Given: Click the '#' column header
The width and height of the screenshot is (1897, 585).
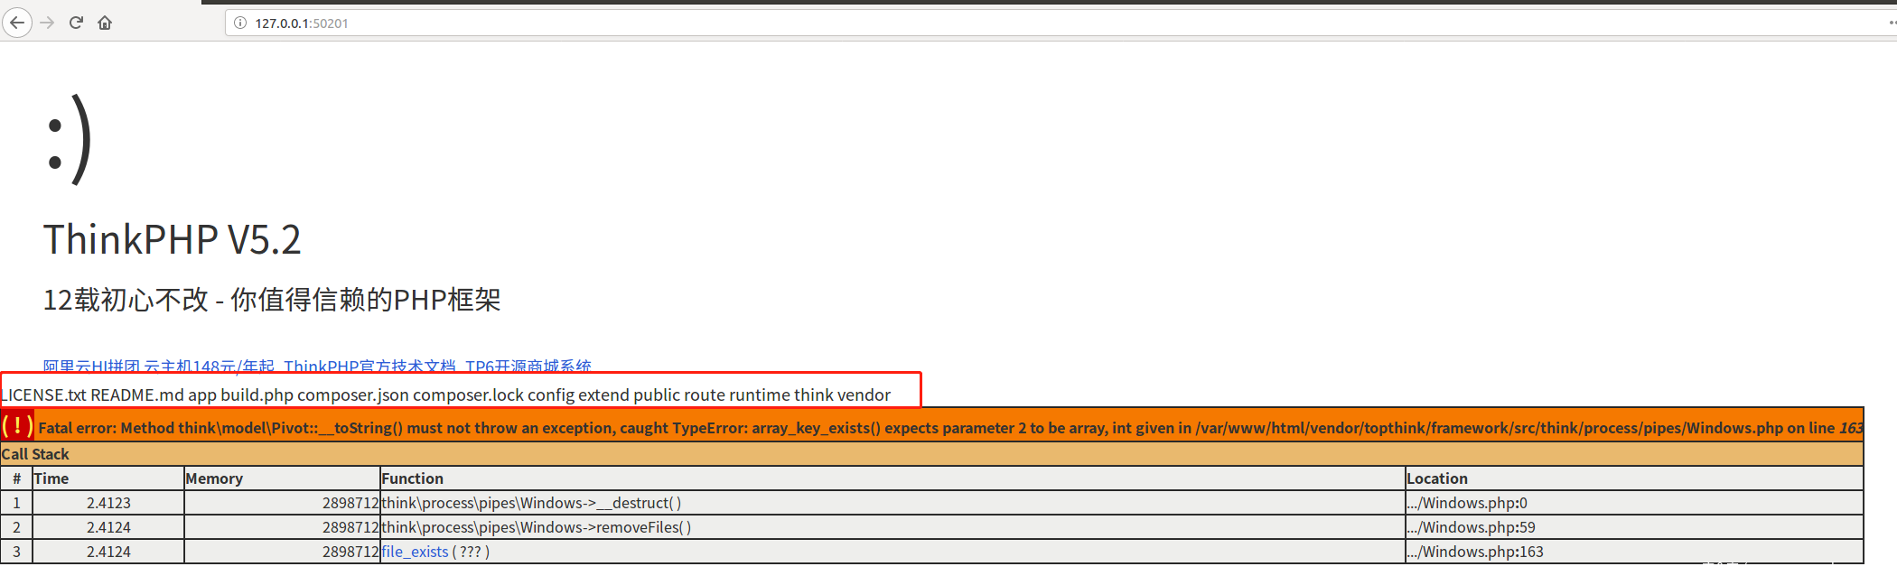Looking at the screenshot, I should pos(16,478).
